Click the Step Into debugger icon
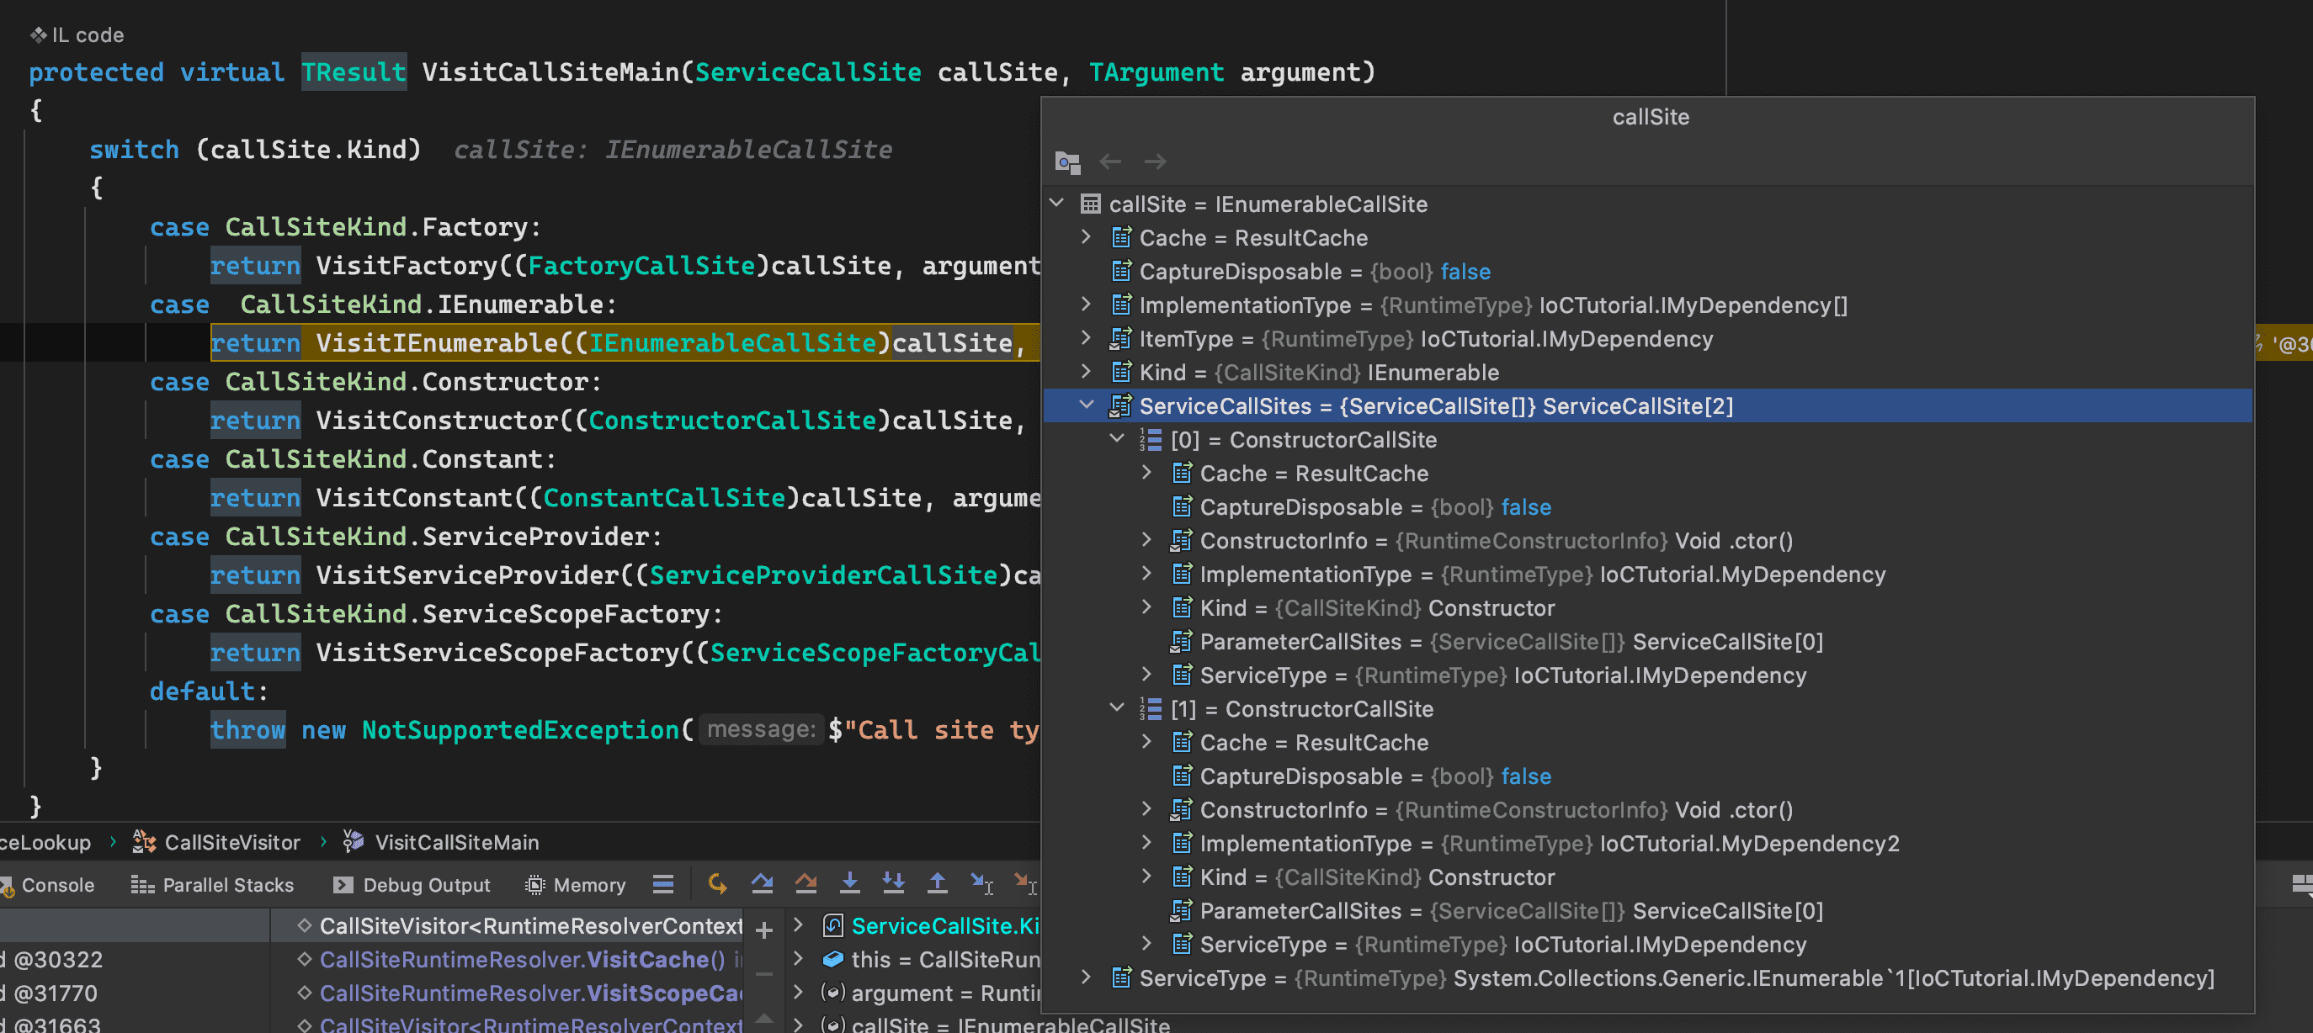The image size is (2313, 1033). tap(849, 884)
